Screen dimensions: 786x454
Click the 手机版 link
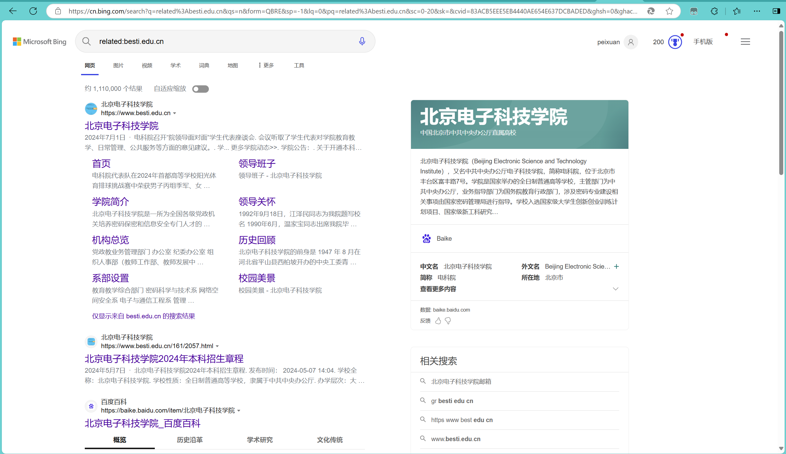click(703, 42)
